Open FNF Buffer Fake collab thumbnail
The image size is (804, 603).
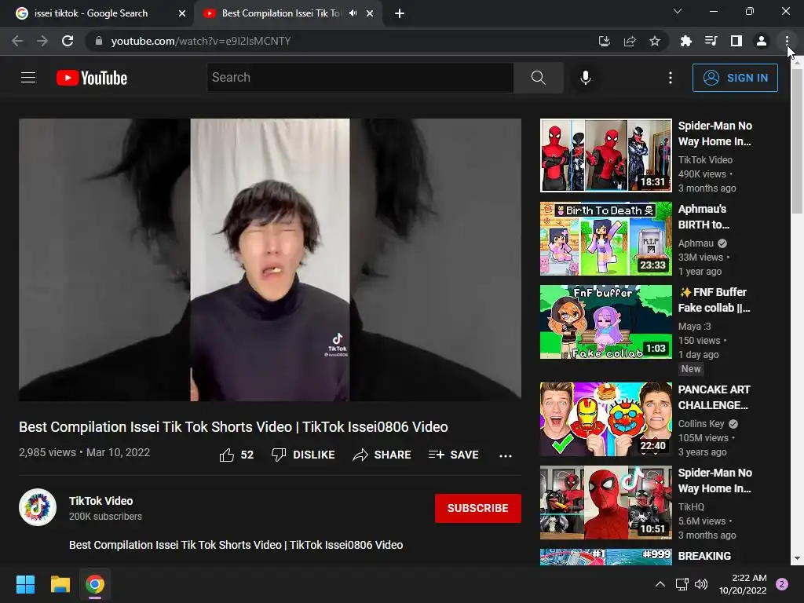[605, 322]
